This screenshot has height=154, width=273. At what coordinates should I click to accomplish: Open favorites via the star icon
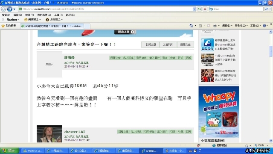coord(3,26)
